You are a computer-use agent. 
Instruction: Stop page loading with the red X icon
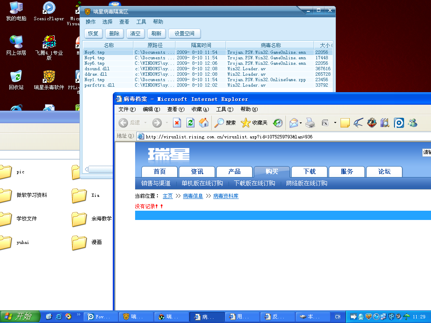click(177, 123)
